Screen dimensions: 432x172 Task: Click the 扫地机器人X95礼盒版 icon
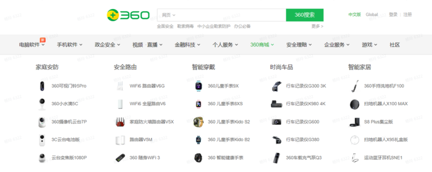354,140
